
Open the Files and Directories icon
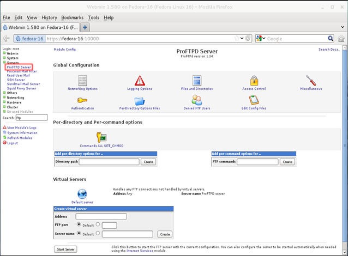click(x=197, y=81)
